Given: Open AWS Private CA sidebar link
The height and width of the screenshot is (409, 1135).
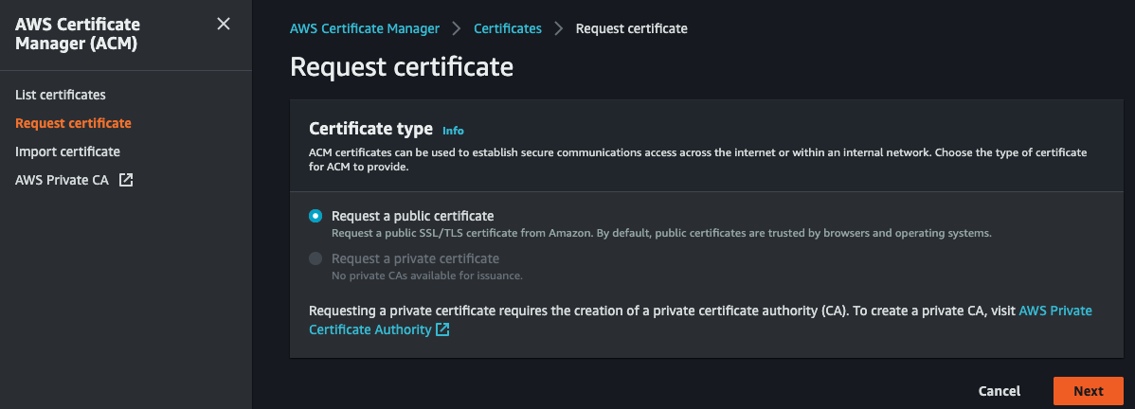Looking at the screenshot, I should [63, 180].
